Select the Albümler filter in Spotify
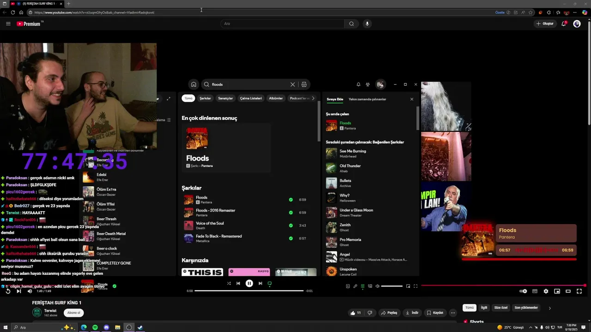The height and width of the screenshot is (332, 591). (276, 98)
